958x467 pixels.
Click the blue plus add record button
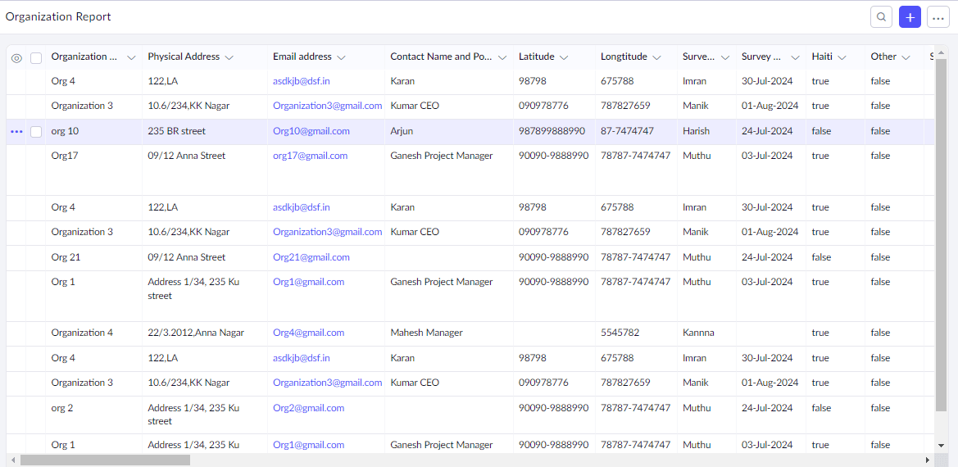coord(910,17)
